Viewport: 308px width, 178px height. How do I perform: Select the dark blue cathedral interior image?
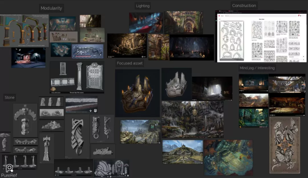[192, 48]
